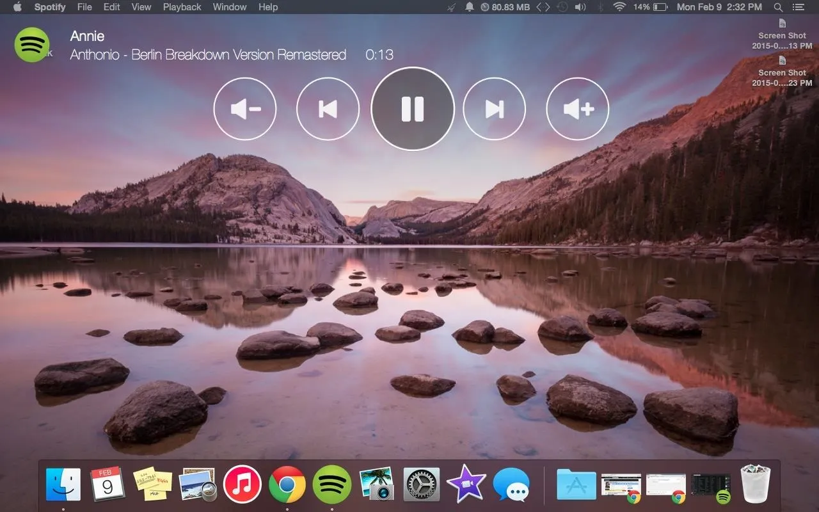Open the volume speaker menu bar icon
The height and width of the screenshot is (512, 819).
(580, 7)
